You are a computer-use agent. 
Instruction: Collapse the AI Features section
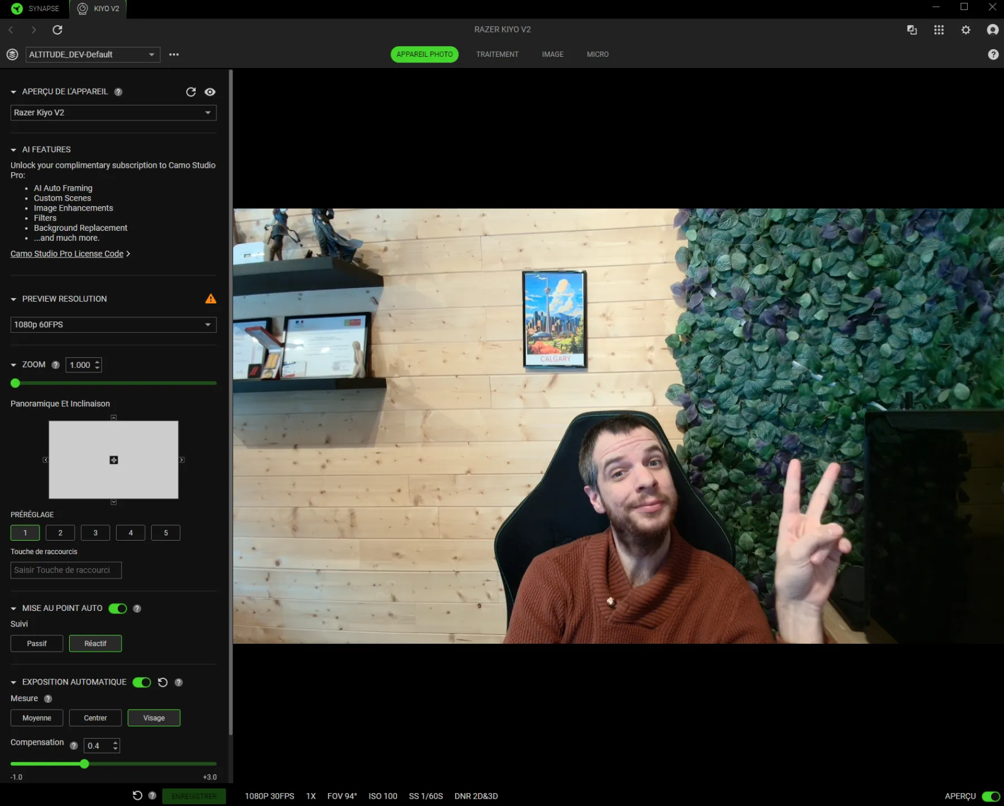point(13,150)
